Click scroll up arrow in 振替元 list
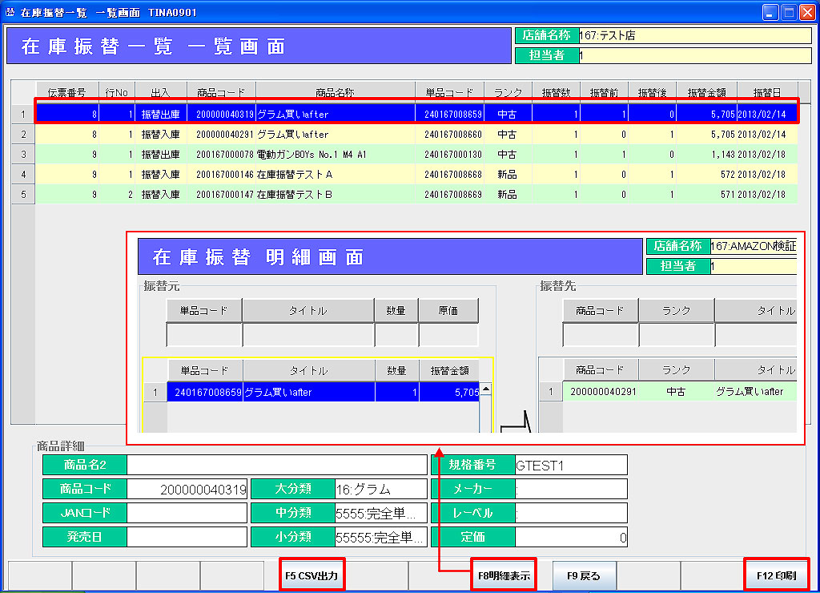The width and height of the screenshot is (820, 593). point(485,389)
